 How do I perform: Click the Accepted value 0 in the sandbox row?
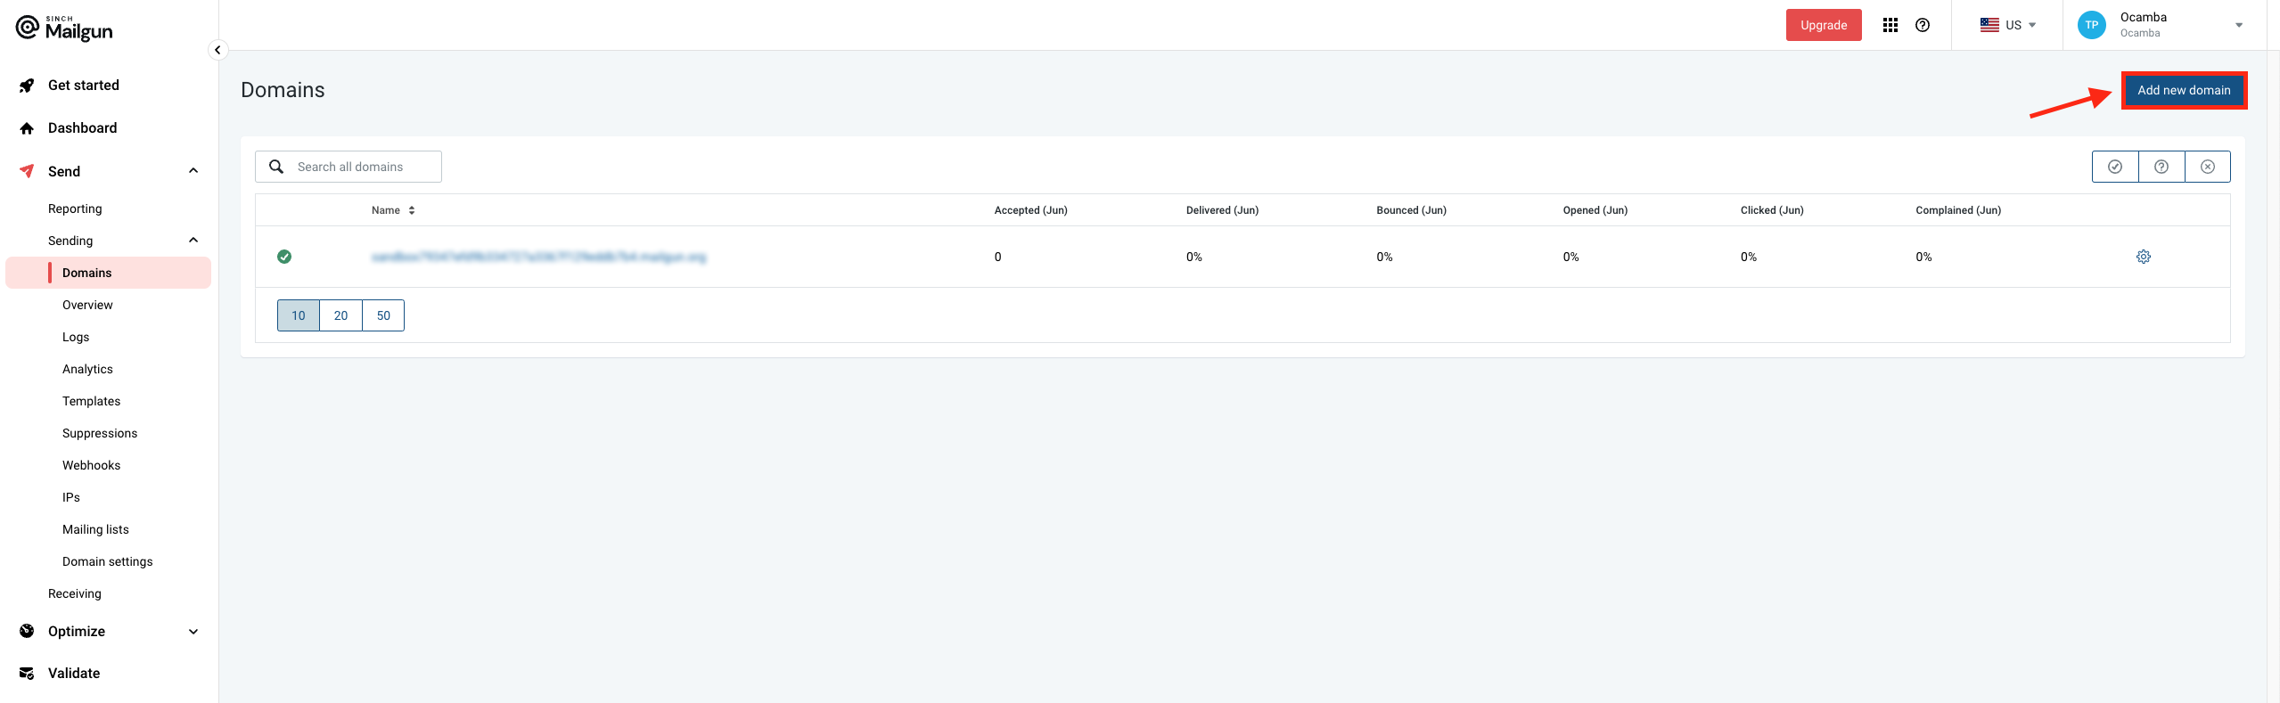coord(997,257)
